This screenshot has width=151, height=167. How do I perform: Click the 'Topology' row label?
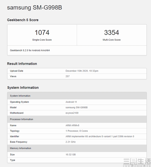tap(15, 131)
